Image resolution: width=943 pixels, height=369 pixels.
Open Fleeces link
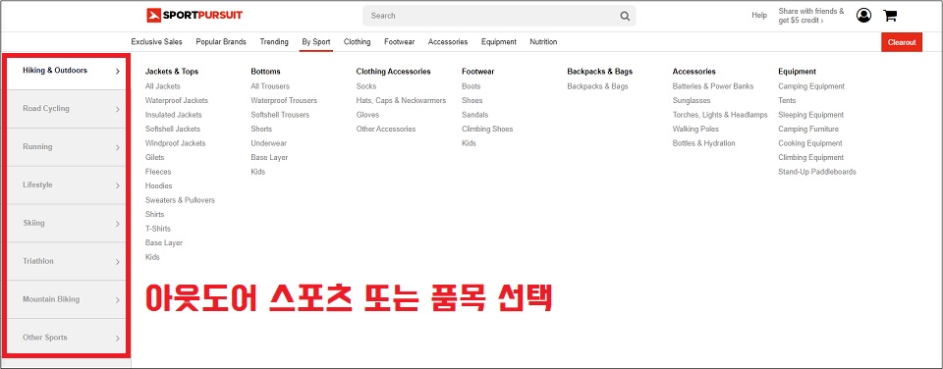(x=158, y=172)
